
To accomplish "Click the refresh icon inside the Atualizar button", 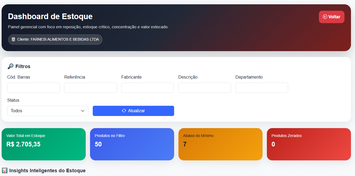I will tap(124, 111).
